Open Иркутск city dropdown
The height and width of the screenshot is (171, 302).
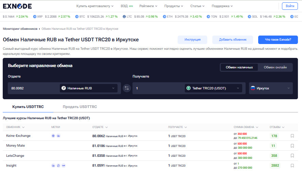[x=271, y=88]
